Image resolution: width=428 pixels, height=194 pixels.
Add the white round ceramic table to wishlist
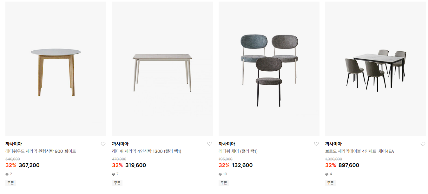tap(103, 144)
